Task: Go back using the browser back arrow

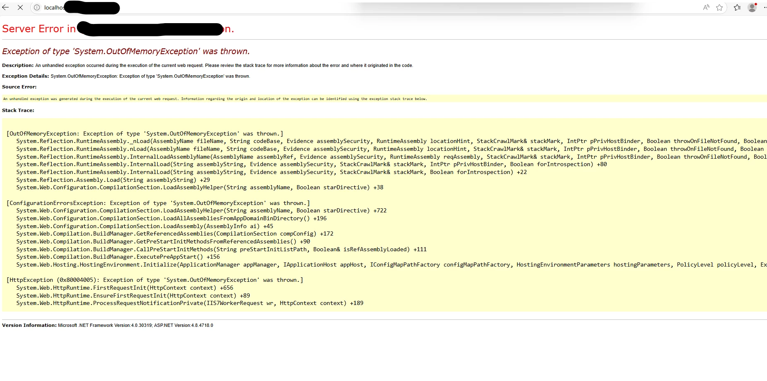Action: (6, 7)
